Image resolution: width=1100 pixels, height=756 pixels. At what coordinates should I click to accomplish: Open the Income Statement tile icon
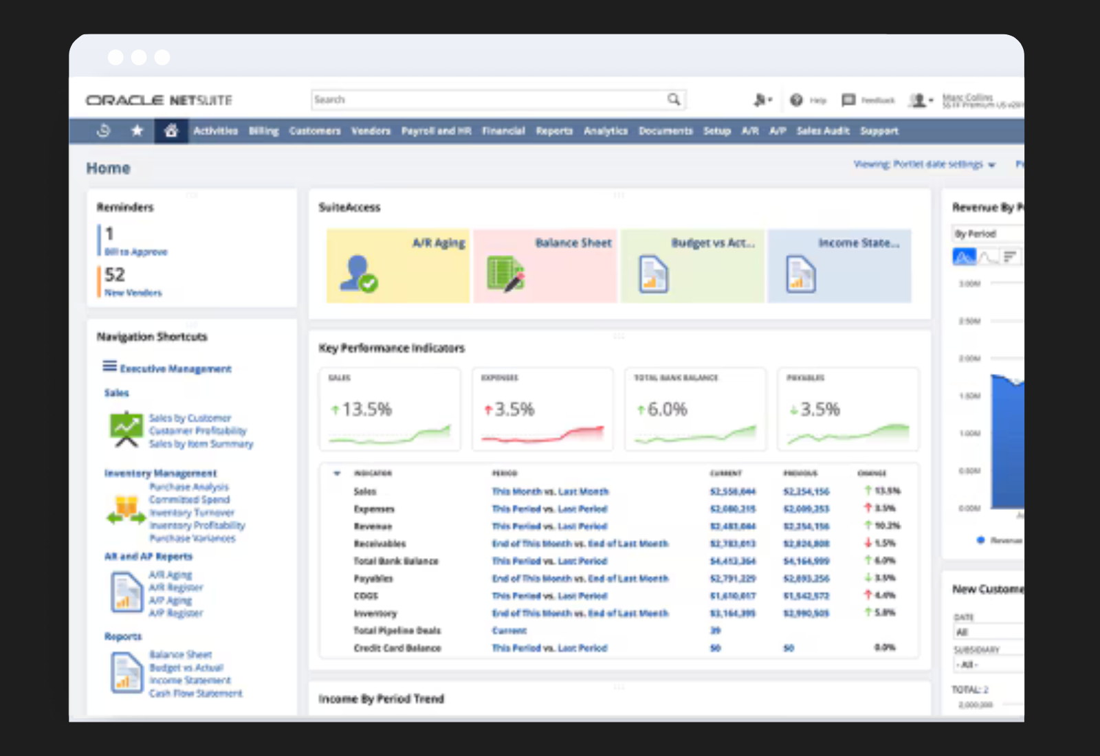800,274
